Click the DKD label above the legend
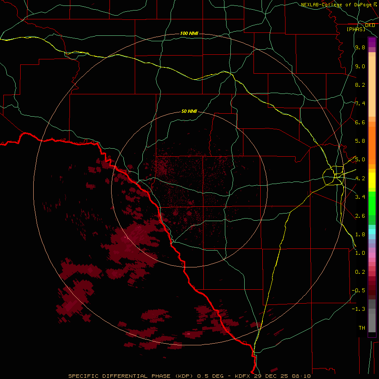The width and height of the screenshot is (379, 379). [x=370, y=25]
